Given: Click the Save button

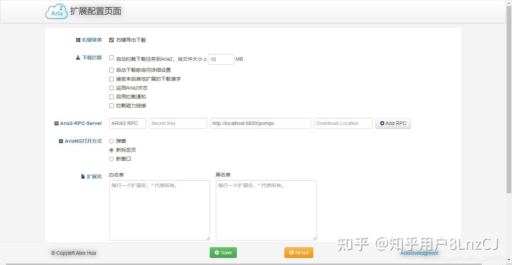Looking at the screenshot, I should coord(223,253).
